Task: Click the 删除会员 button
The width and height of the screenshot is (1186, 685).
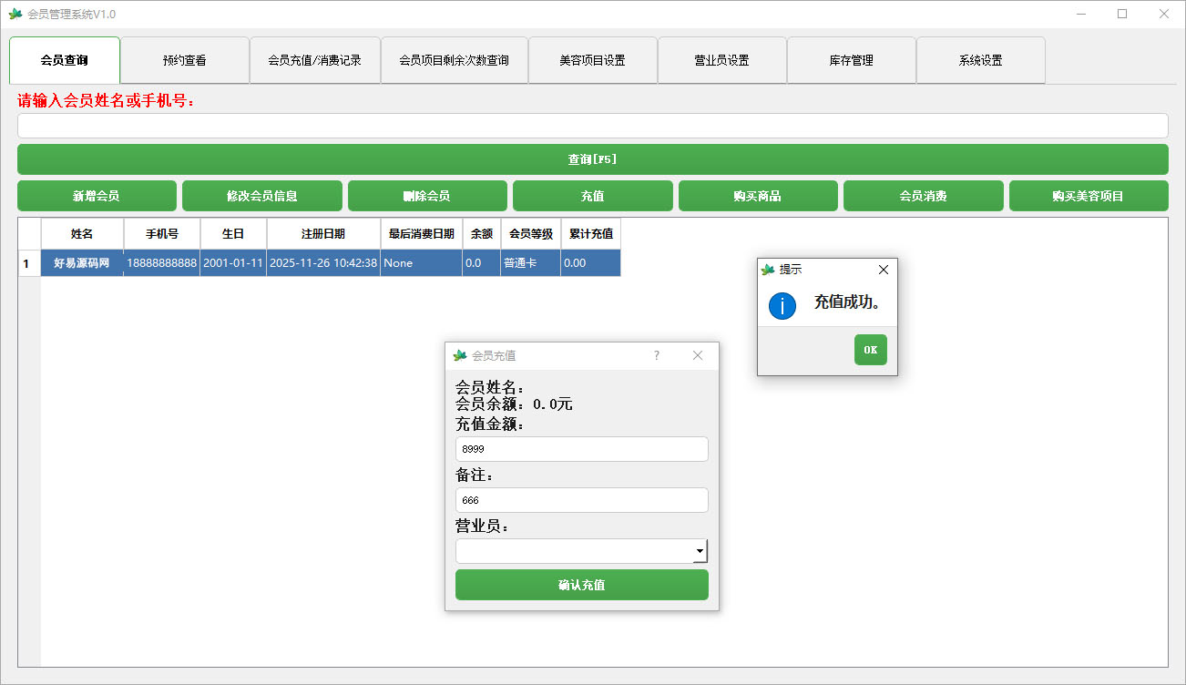Action: (427, 195)
